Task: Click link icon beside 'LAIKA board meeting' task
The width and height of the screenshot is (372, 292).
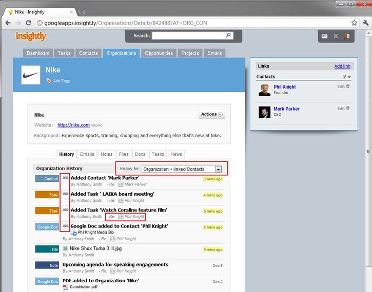Action: point(66,194)
